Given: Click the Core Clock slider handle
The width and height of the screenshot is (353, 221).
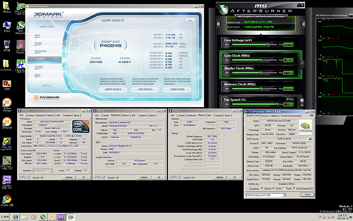Looking at the screenshot, I should 261,60.
